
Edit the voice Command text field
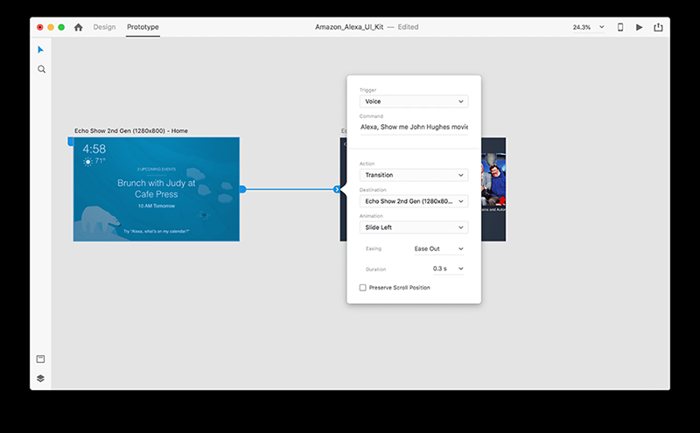(414, 127)
